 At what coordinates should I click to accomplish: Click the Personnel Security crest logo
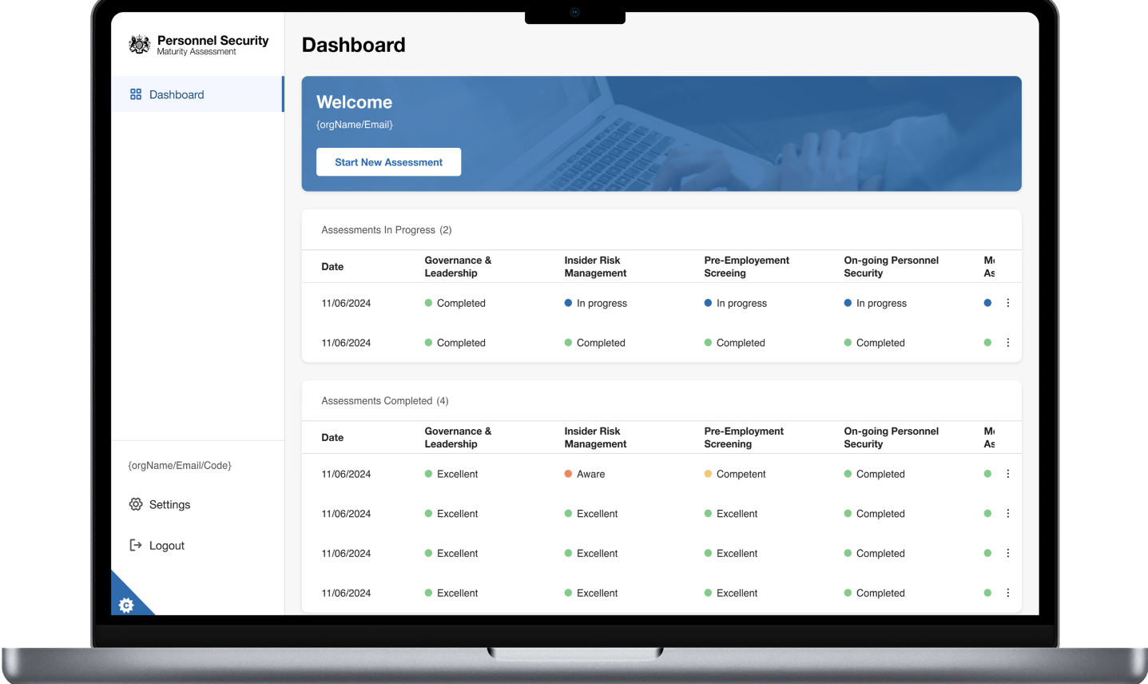point(139,44)
